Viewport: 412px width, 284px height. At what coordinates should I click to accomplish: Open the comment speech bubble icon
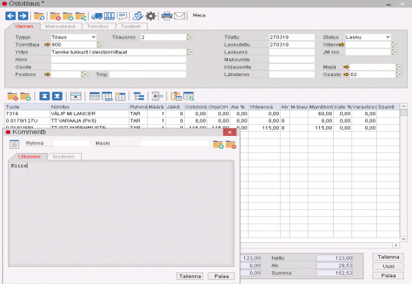tap(122, 16)
